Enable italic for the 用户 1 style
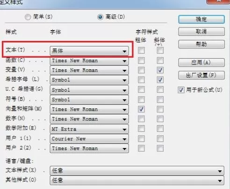 click(160, 139)
